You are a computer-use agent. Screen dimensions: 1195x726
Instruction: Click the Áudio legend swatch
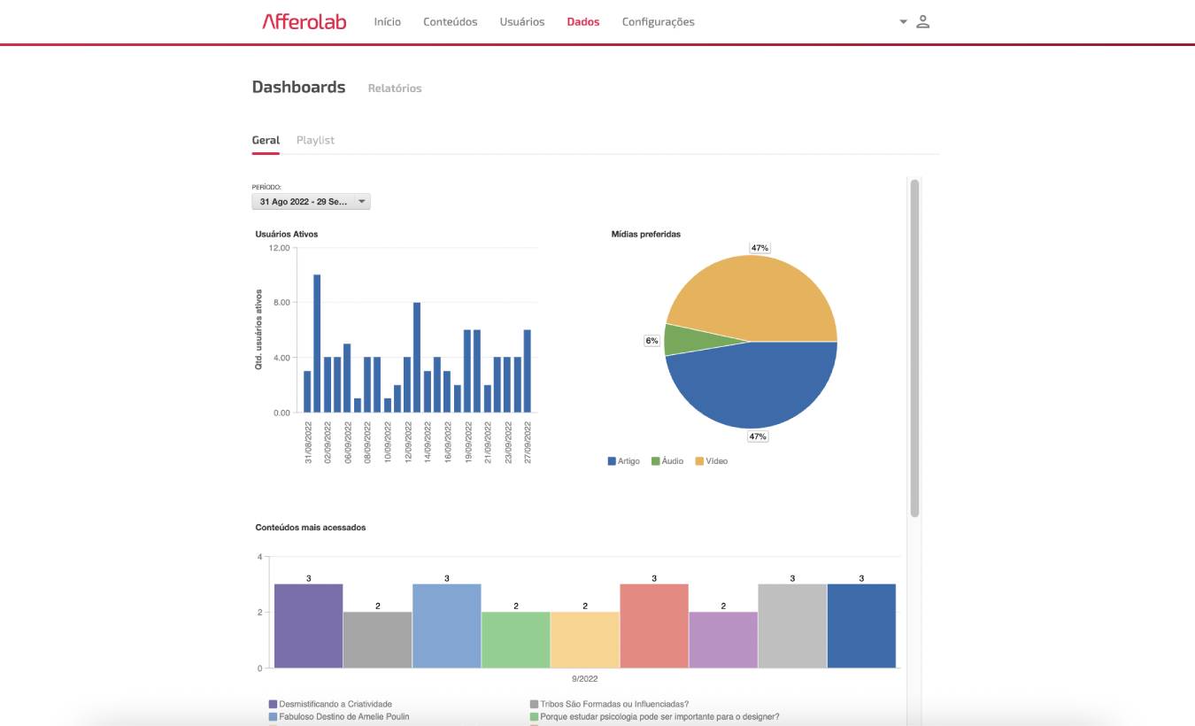click(x=656, y=461)
